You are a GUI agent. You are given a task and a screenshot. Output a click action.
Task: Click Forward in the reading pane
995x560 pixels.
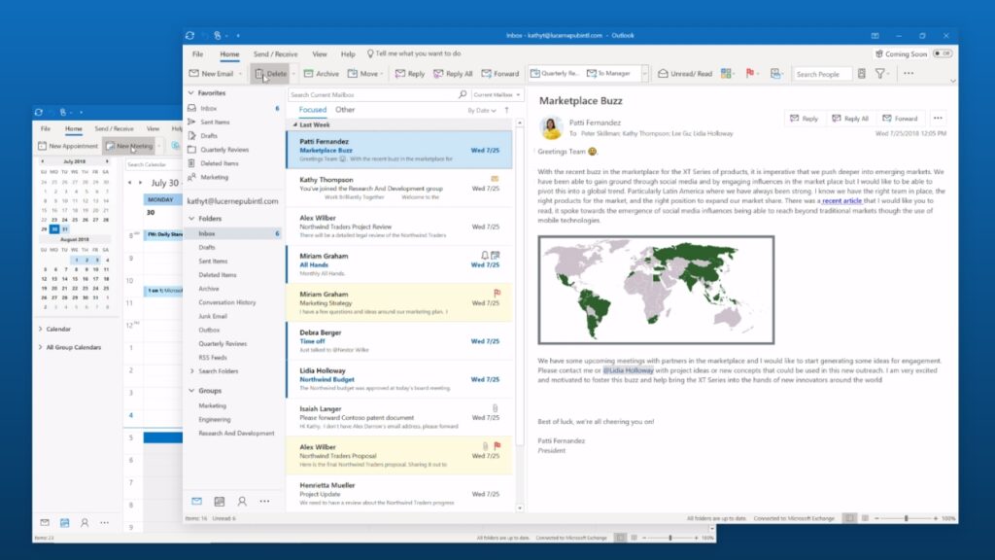tap(900, 118)
